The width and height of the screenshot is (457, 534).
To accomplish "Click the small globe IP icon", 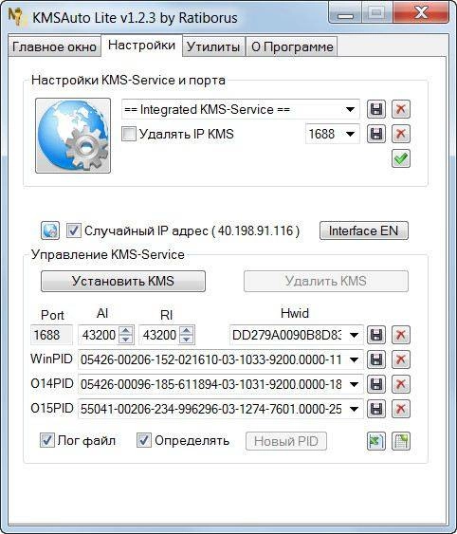I will point(50,230).
